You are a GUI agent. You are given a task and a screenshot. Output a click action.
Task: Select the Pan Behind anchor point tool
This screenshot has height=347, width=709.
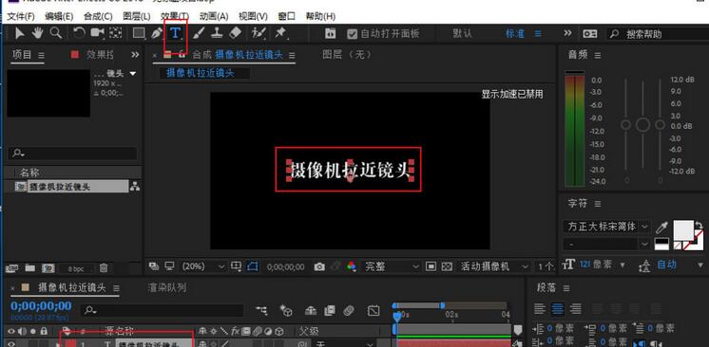tap(116, 33)
